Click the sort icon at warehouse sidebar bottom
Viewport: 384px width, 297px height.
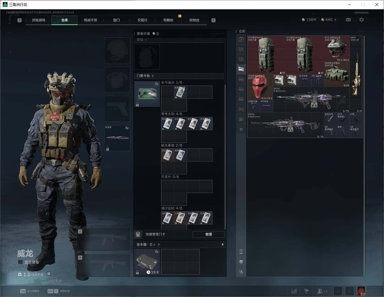[241, 272]
